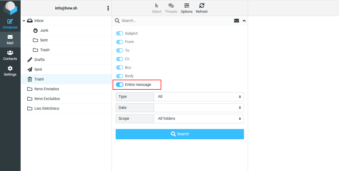Open the Junk folder with flame icon

pos(66,30)
